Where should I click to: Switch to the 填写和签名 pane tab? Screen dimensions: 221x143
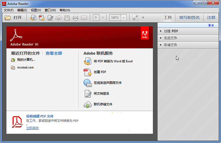point(189,18)
